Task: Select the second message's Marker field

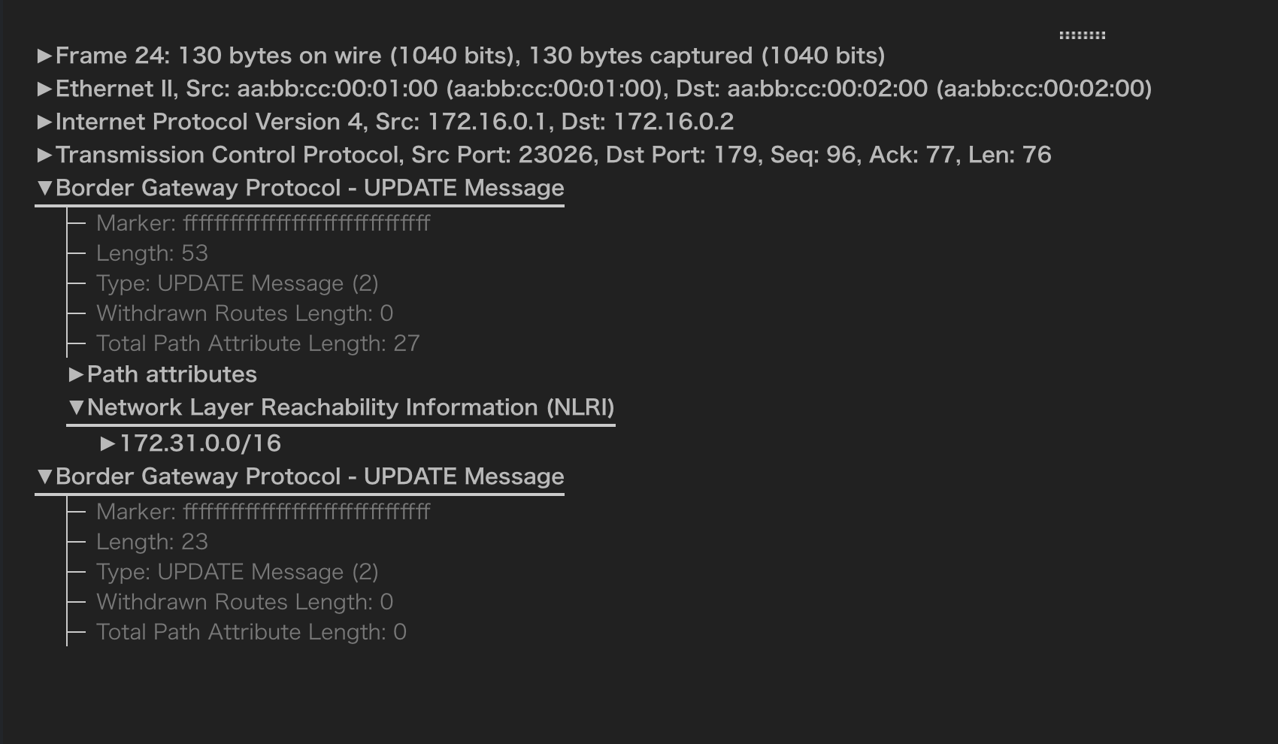Action: 262,512
